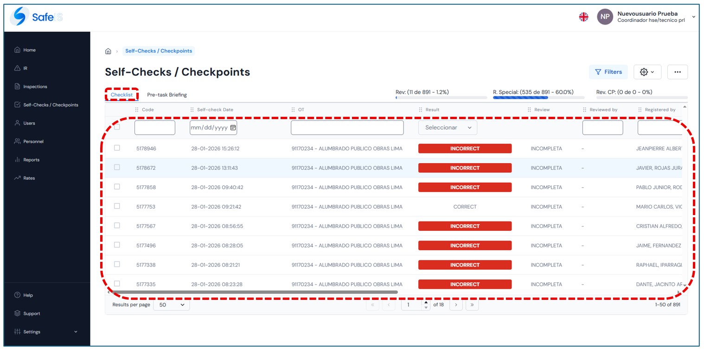Click the Reports bar chart icon
Screen dimensions: 704x349
coord(18,160)
